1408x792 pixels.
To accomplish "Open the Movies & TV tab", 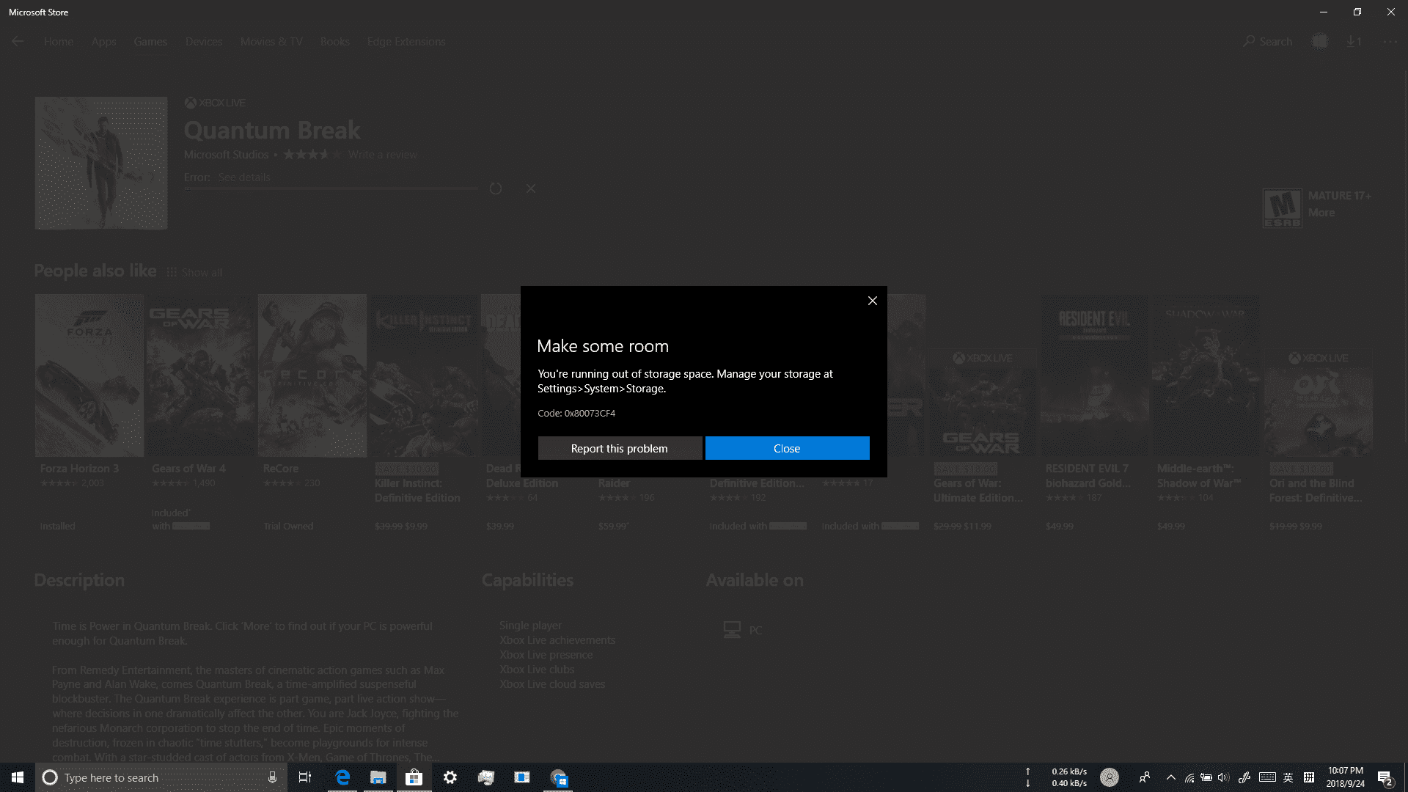I will point(271,42).
